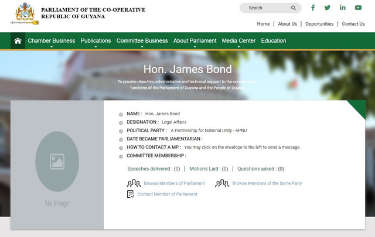This screenshot has height=237, width=375.
Task: Click the bullet icon next to DATE BECAME PARLIAMENTARIAN
Action: click(x=121, y=139)
